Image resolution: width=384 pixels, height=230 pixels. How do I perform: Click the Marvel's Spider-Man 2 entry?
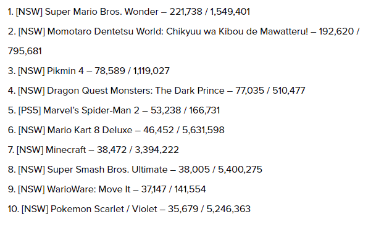pyautogui.click(x=114, y=110)
